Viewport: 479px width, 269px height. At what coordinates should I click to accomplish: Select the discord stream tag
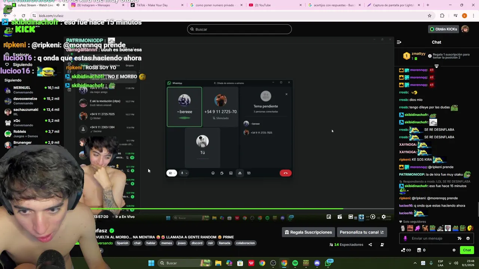pos(197,243)
